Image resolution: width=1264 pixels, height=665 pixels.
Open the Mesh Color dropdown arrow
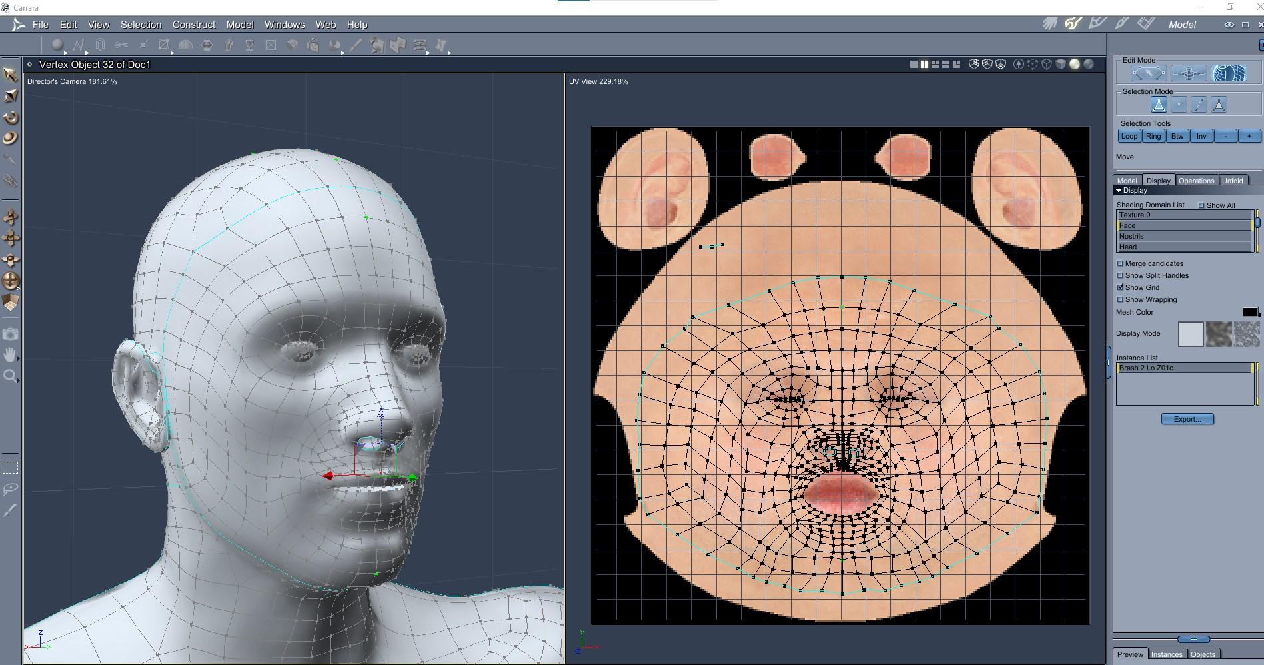click(1260, 315)
